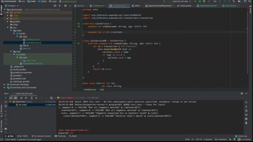253x142 pixels.
Task: Open the Main.kt editor tab
Action: tap(81, 6)
